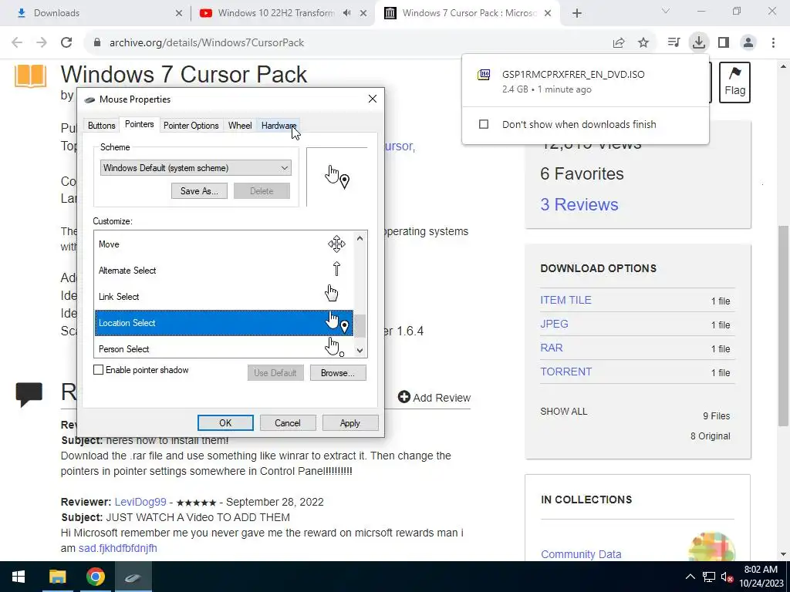Open new tab with plus button
Viewport: 790px width, 592px height.
pos(577,13)
